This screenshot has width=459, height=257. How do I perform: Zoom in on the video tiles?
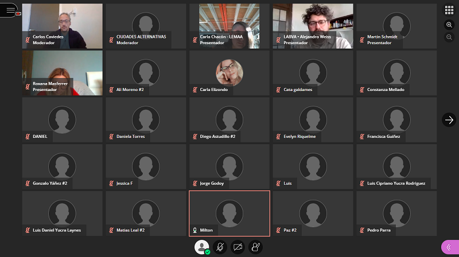pyautogui.click(x=449, y=25)
